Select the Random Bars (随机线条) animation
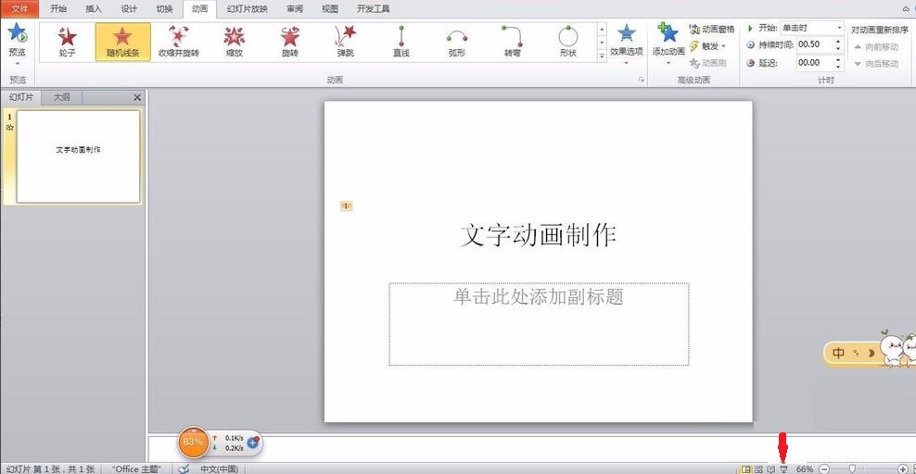The height and width of the screenshot is (474, 916). click(122, 42)
